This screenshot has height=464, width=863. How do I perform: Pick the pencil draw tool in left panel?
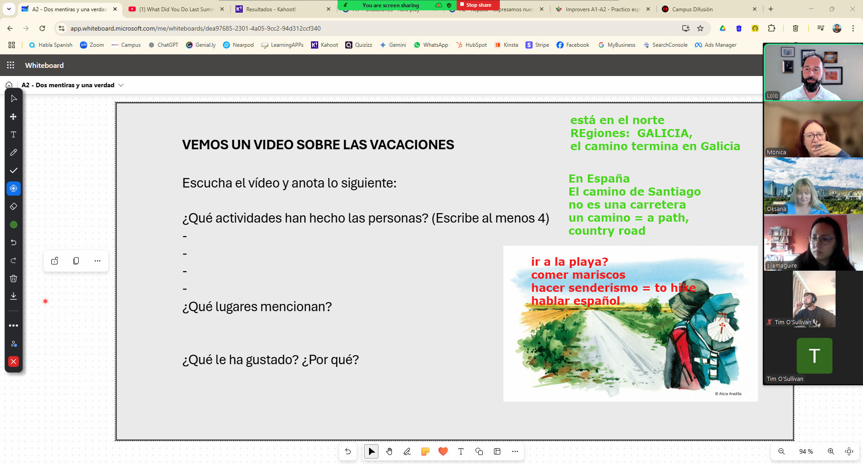point(13,152)
